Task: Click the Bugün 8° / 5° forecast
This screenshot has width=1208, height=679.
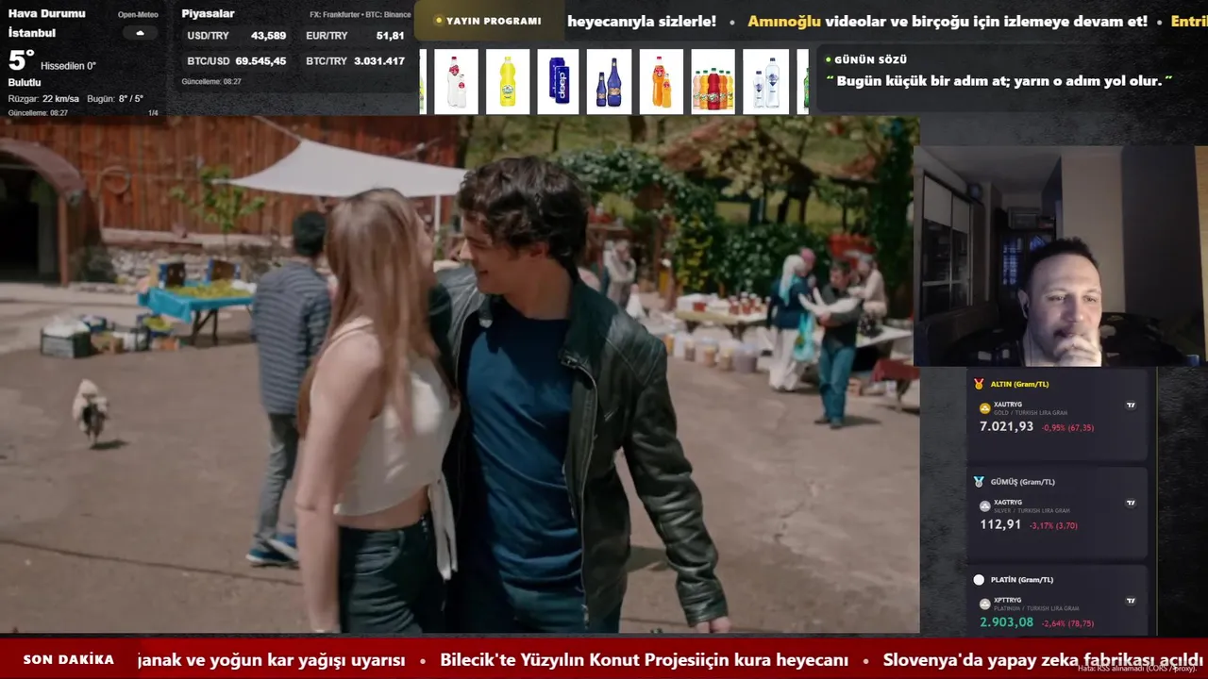Action: [x=115, y=99]
